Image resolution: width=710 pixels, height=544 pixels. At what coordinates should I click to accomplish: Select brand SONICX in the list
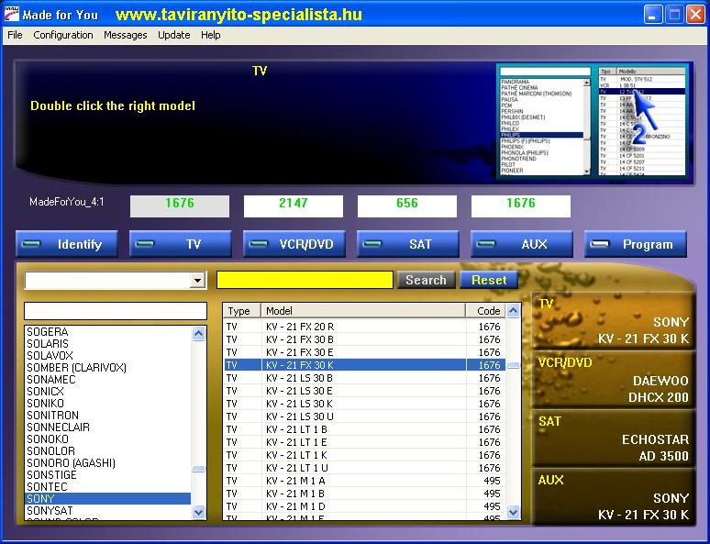(x=107, y=392)
